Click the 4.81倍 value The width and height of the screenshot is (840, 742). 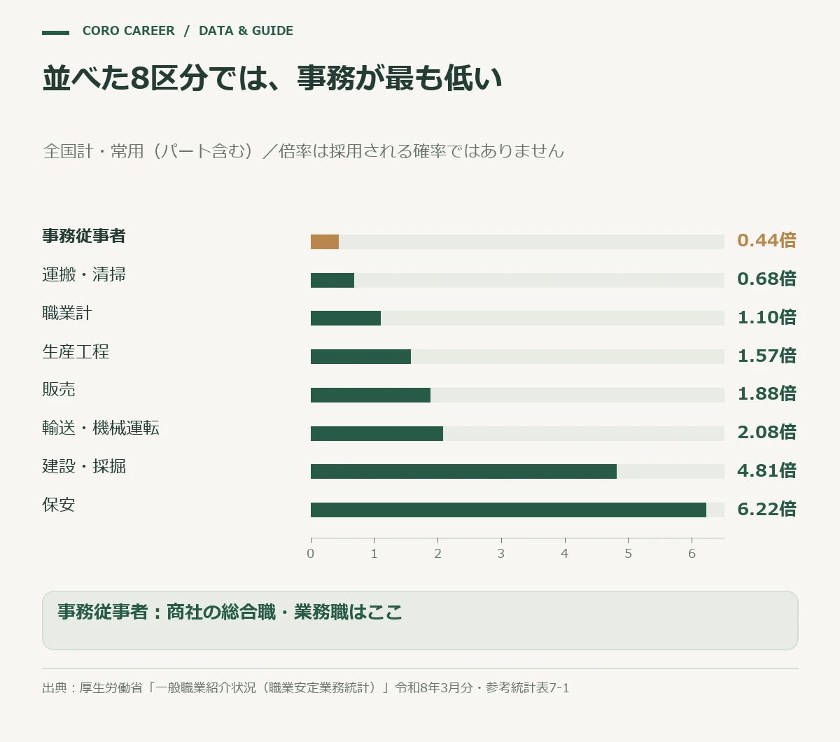click(x=766, y=471)
